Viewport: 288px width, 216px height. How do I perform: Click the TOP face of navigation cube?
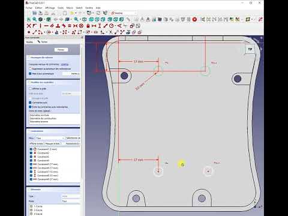click(250, 49)
